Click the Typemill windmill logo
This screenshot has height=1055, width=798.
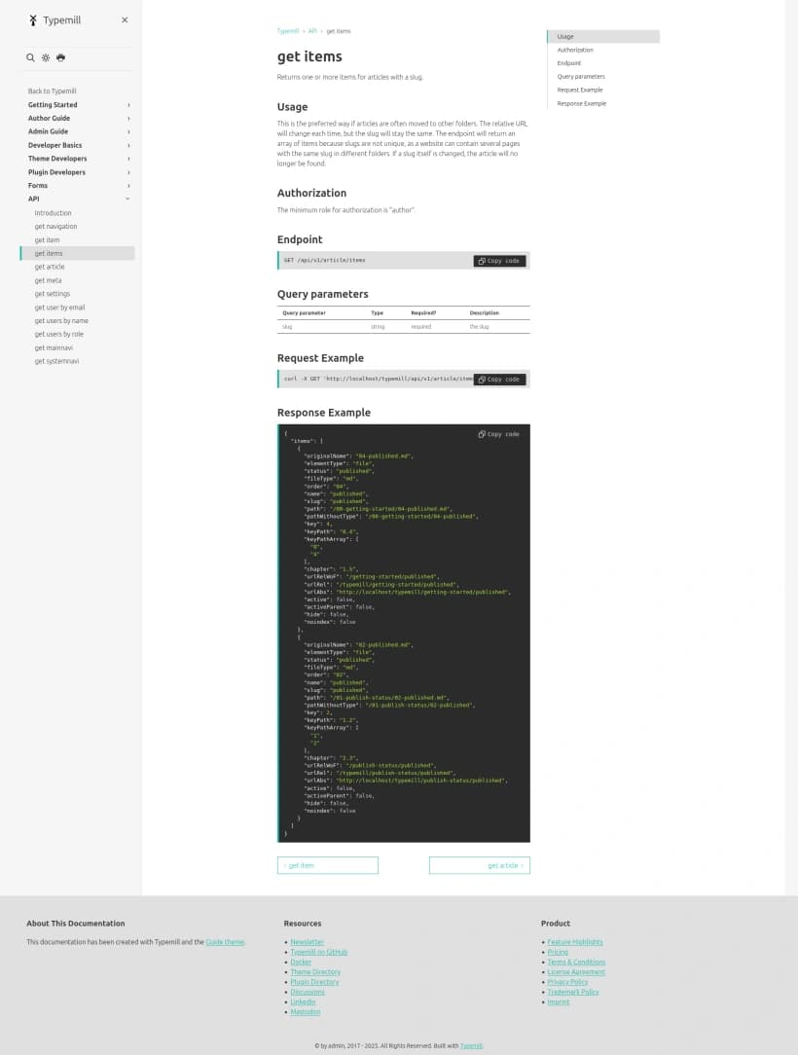tap(33, 20)
